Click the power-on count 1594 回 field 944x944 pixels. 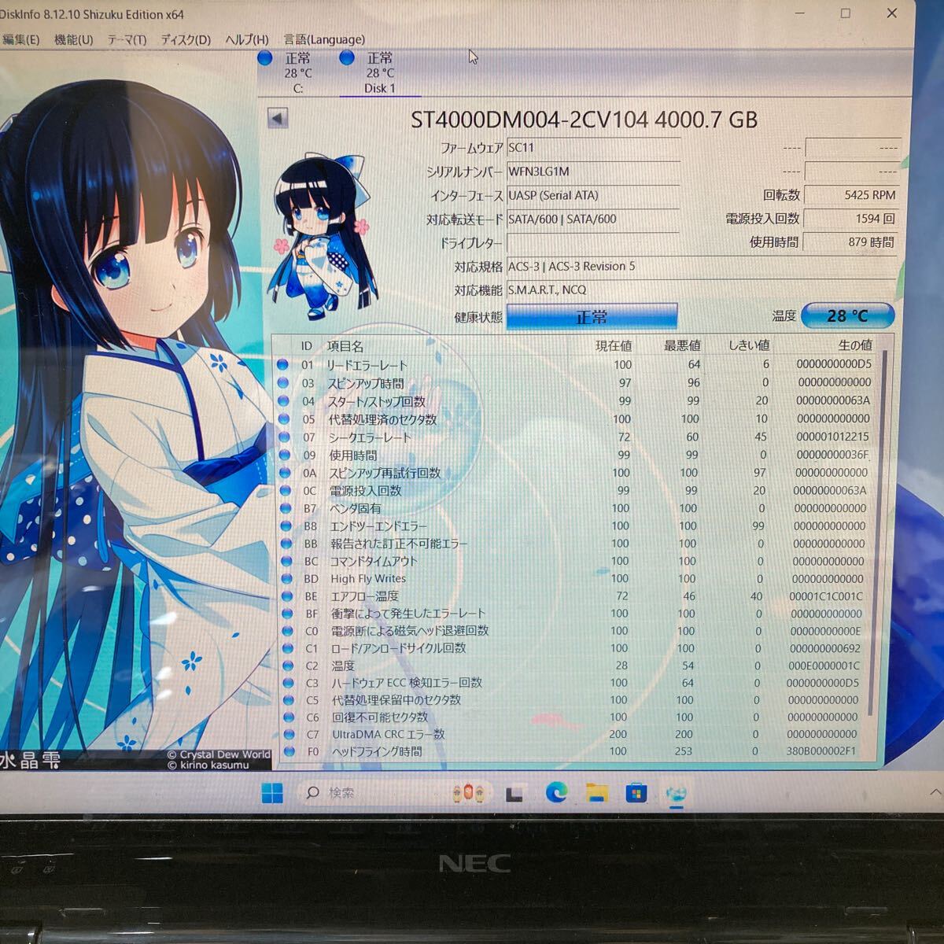[x=851, y=218]
